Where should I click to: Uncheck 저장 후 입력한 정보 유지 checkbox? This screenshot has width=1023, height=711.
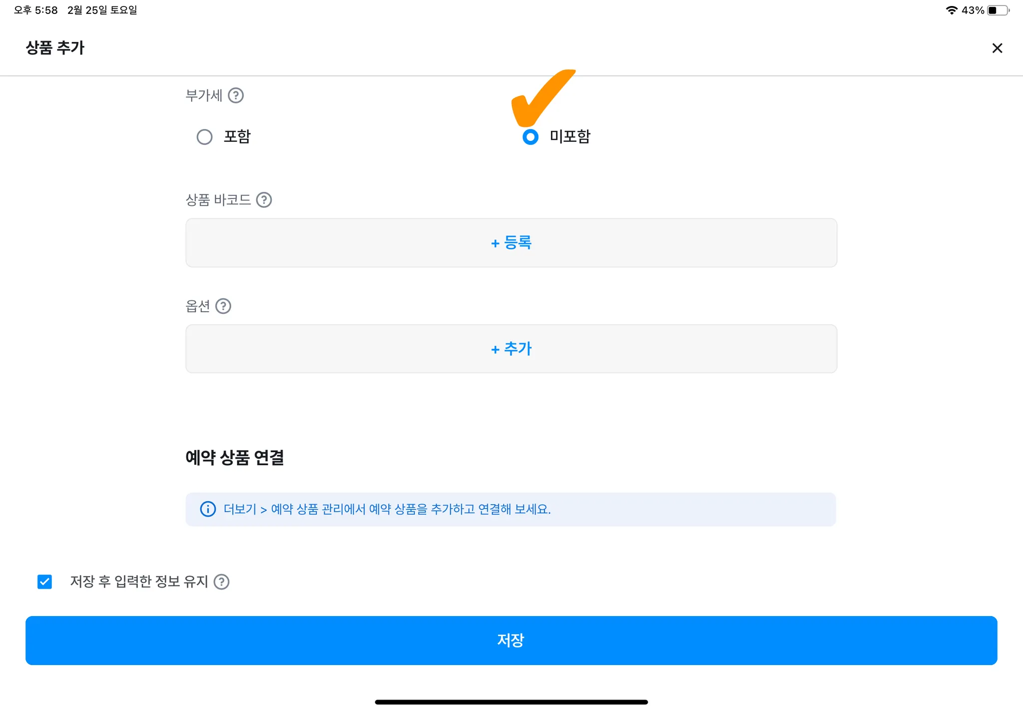(44, 582)
